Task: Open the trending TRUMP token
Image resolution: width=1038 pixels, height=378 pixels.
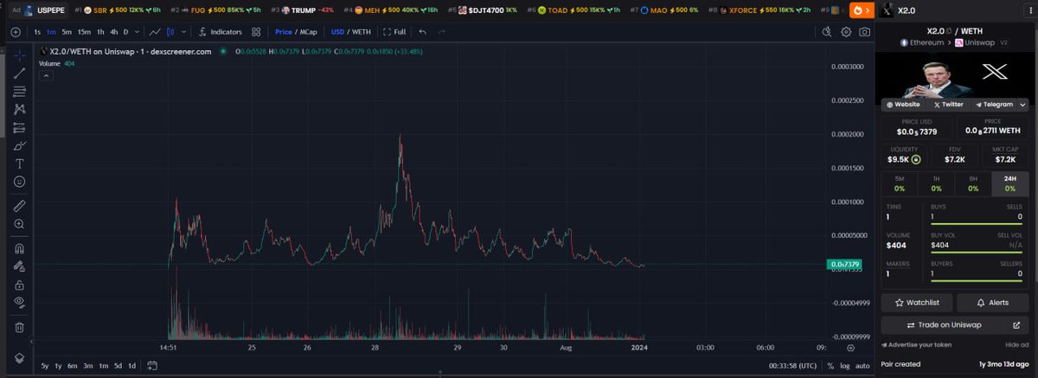Action: pos(303,10)
